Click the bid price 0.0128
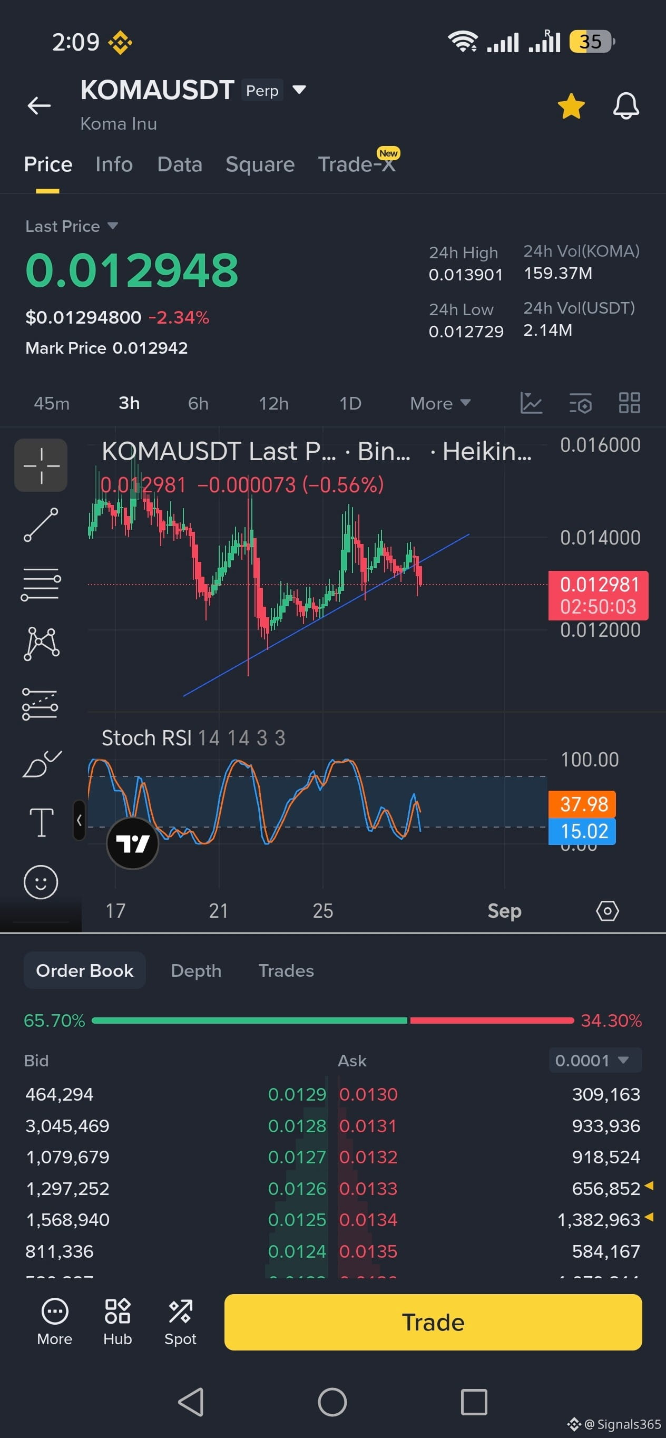Image resolution: width=666 pixels, height=1438 pixels. pos(297,1125)
